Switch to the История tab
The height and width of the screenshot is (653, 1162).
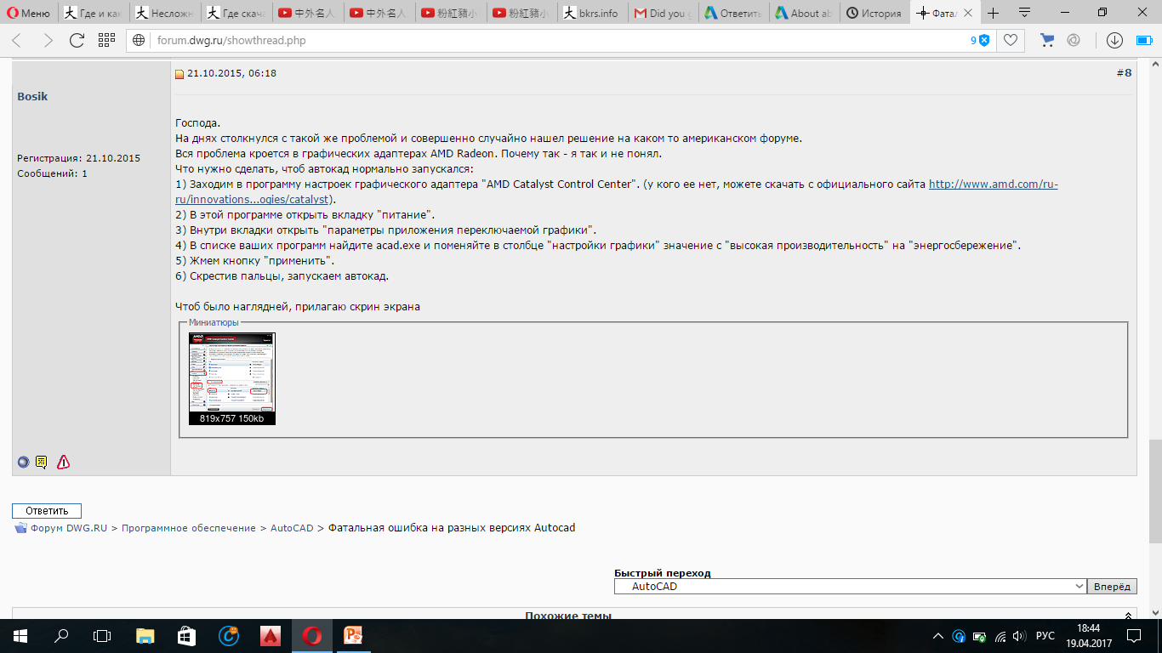(x=875, y=13)
